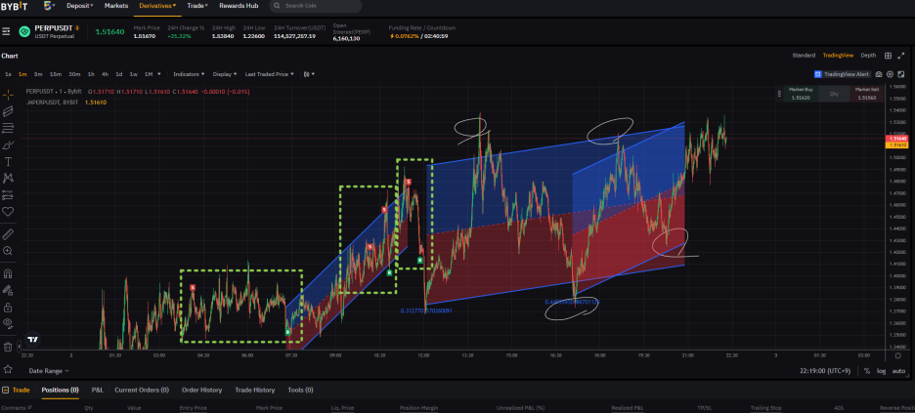Toggle lock all drawing tools
This screenshot has height=413, width=915.
point(8,307)
